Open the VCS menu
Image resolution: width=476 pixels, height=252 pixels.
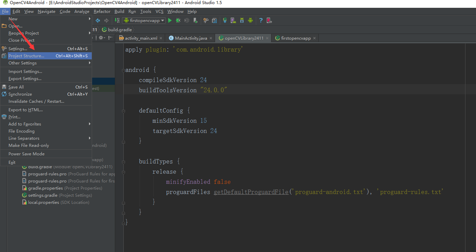(x=159, y=11)
